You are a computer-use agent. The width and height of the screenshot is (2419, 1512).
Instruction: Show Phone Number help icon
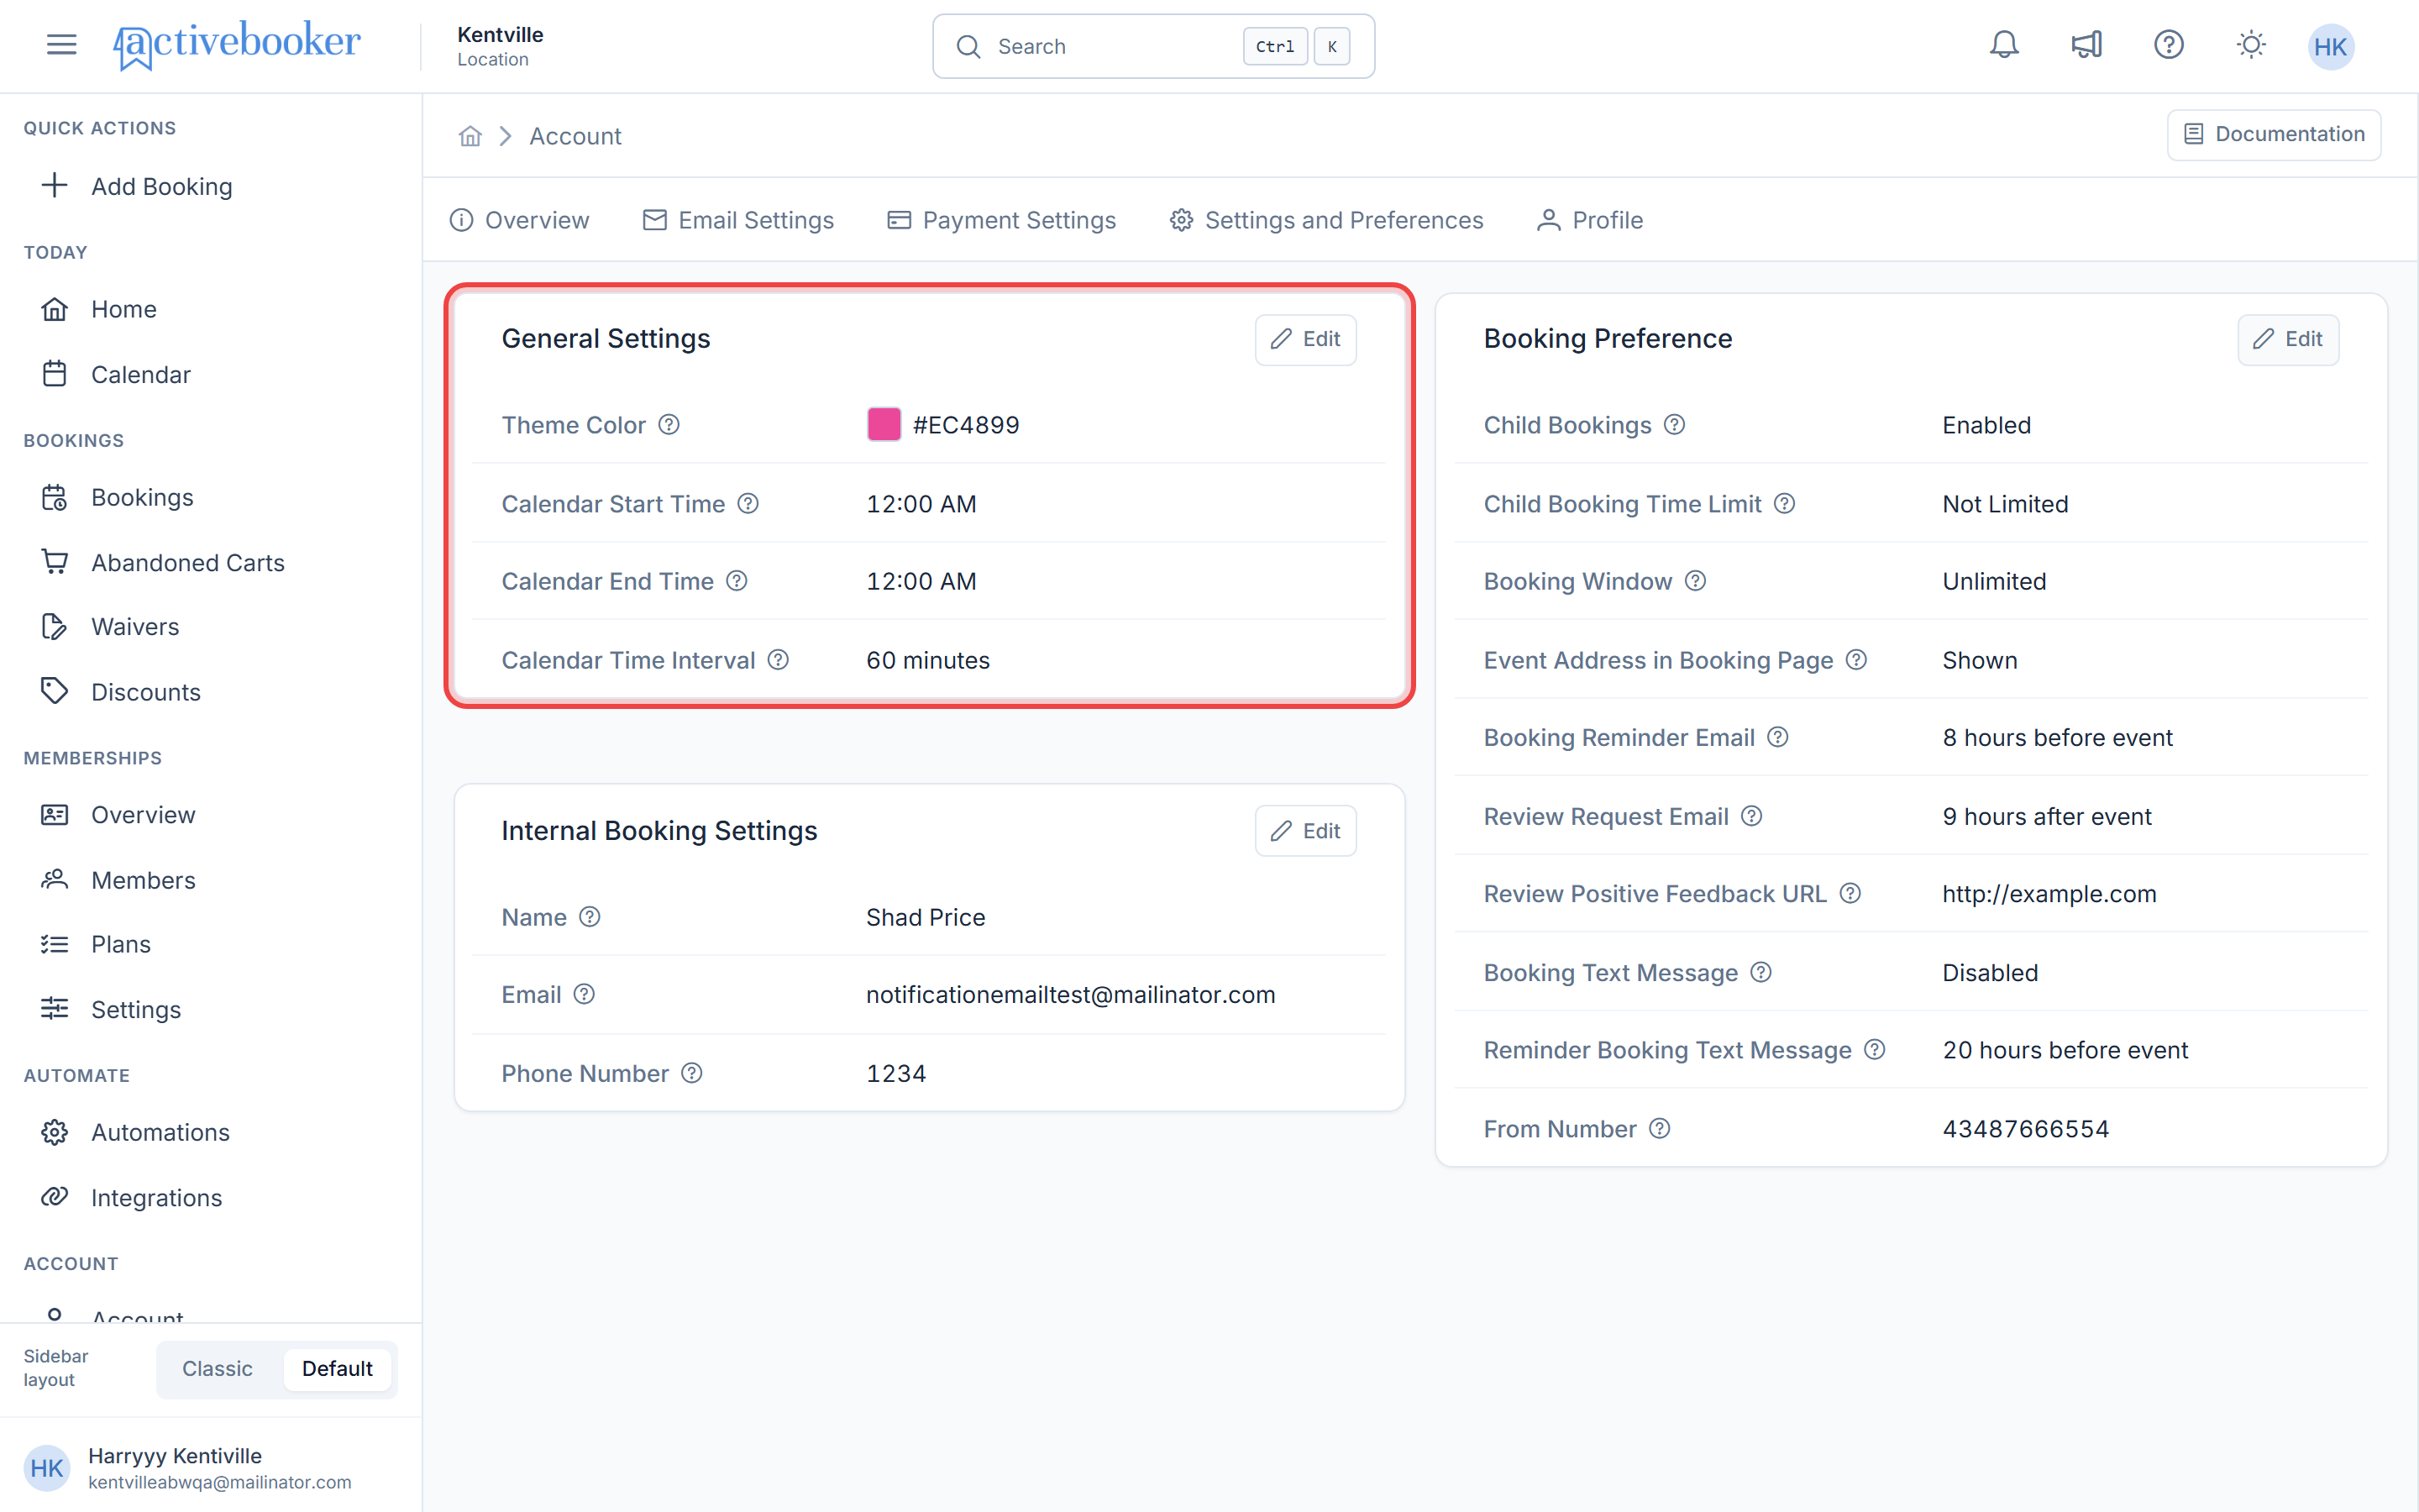pos(692,1073)
